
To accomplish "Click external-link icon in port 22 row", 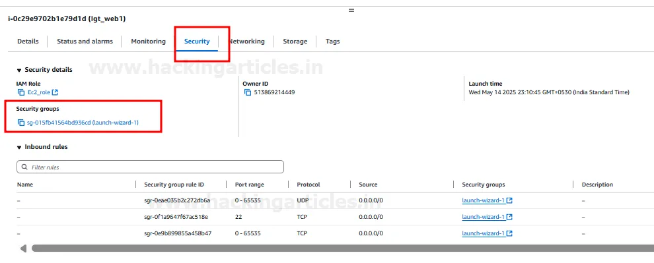I will coord(509,217).
